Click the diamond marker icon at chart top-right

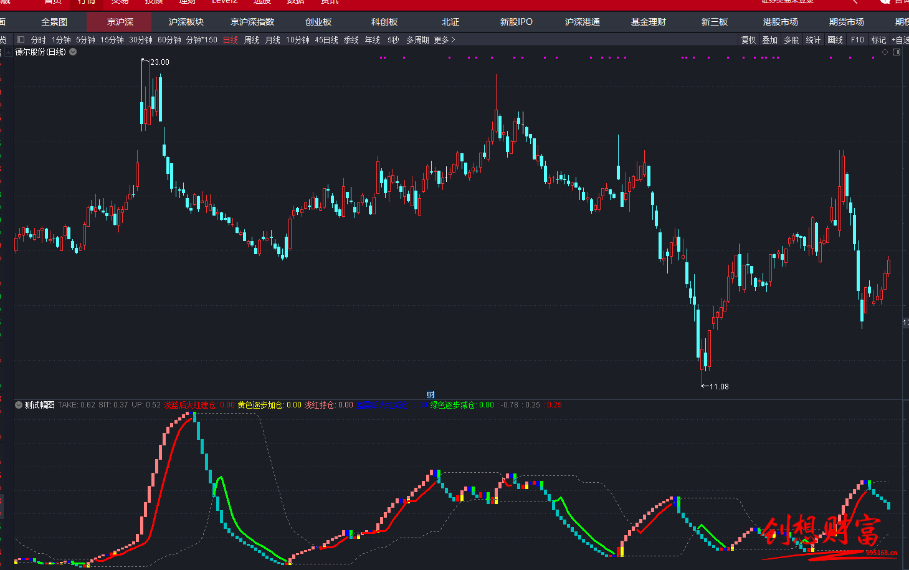coord(885,52)
